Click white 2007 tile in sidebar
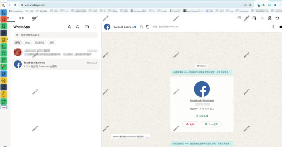Image resolution: width=282 pixels, height=147 pixels. click(4, 107)
